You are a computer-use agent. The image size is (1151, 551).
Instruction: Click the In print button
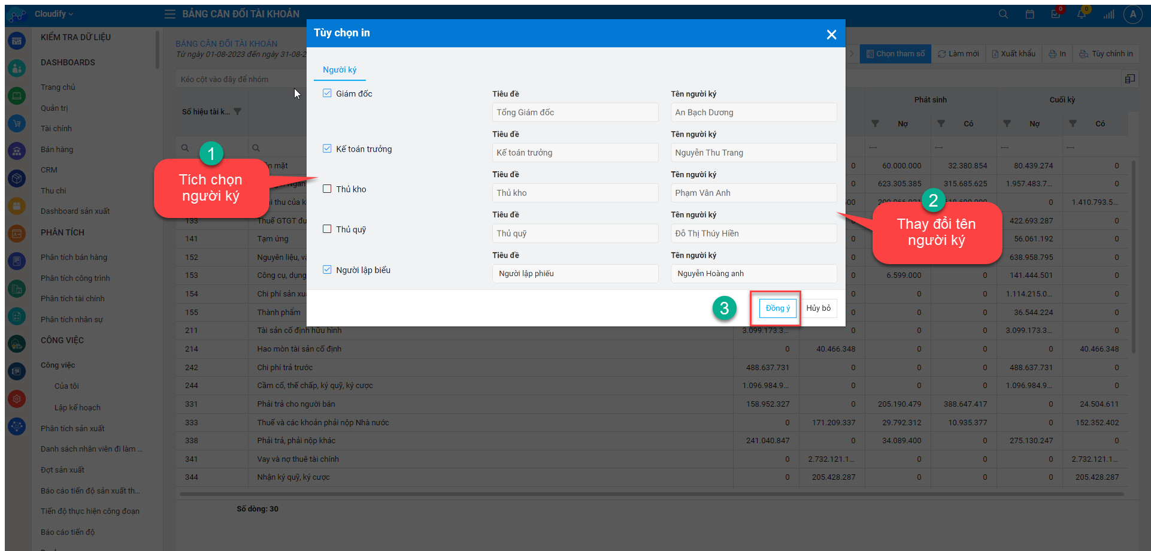[1058, 53]
